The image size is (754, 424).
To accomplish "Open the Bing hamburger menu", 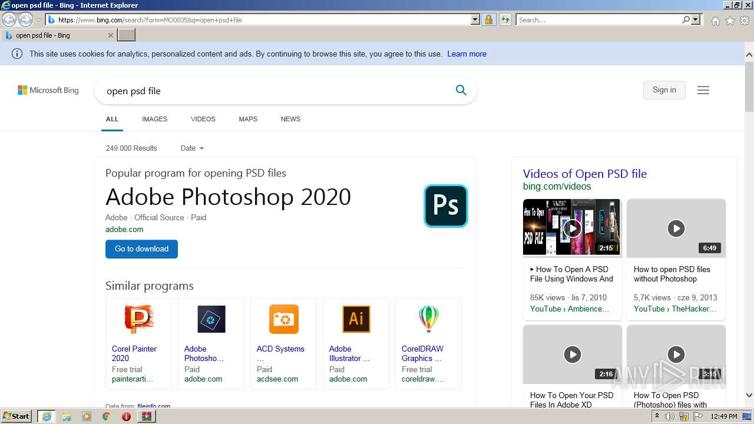I will tap(703, 90).
